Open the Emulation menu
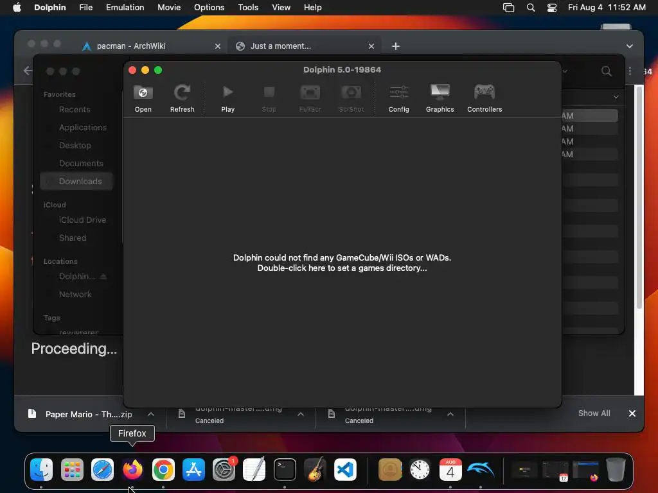 [125, 8]
